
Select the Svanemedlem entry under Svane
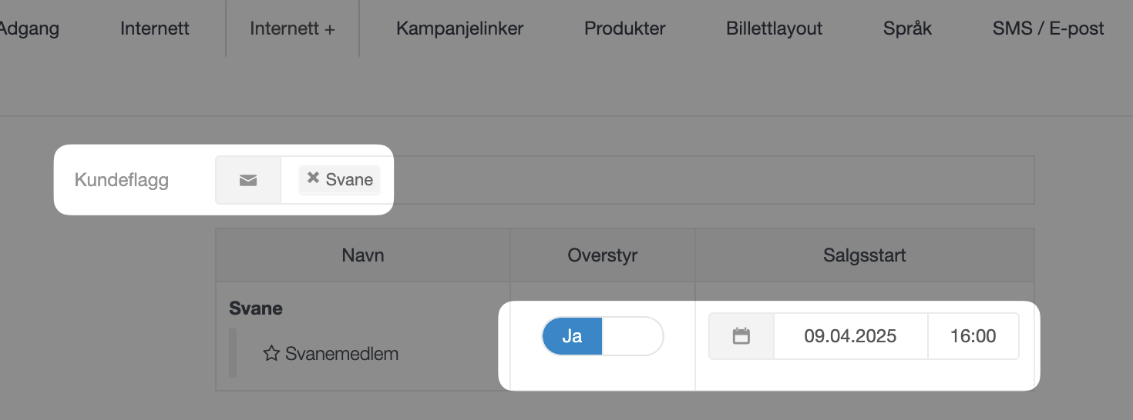point(341,354)
